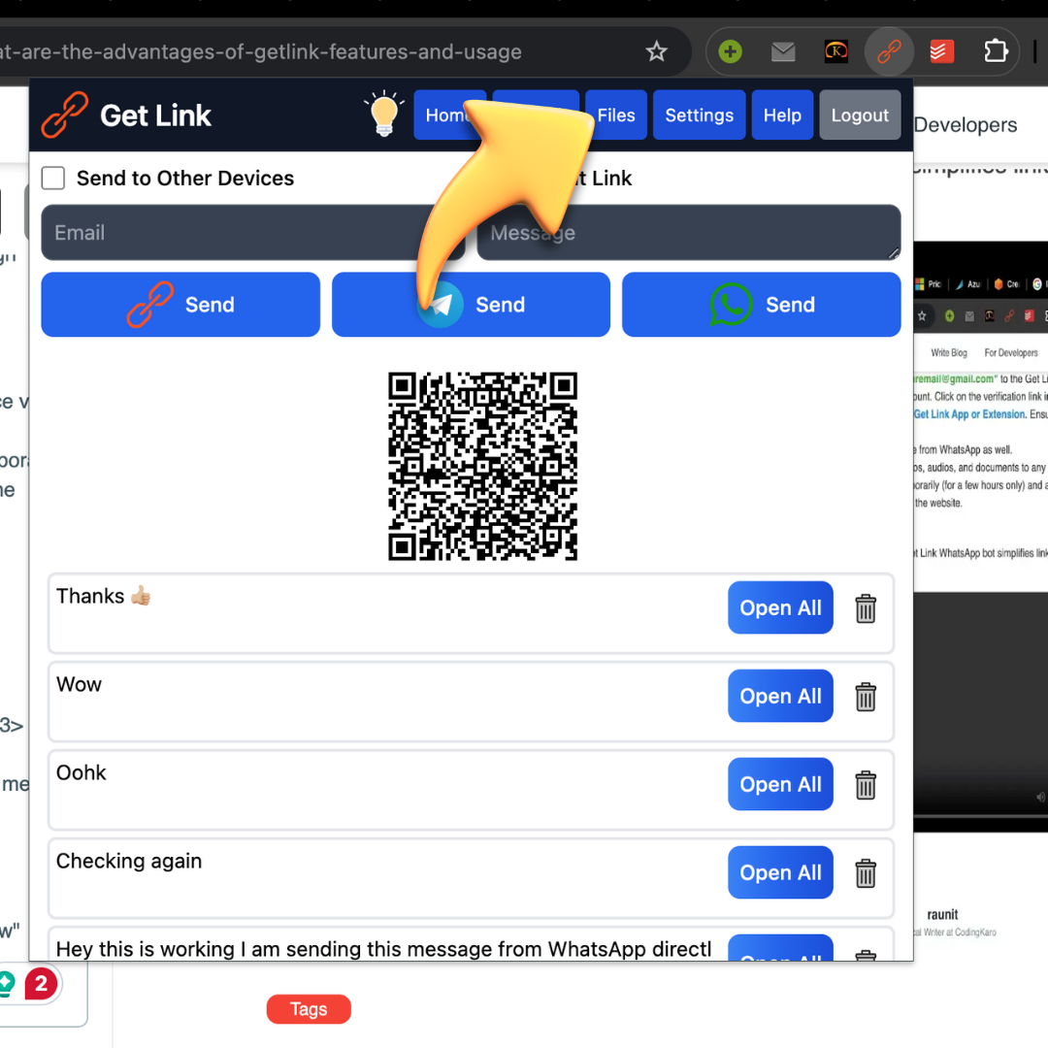Focus the Message text area
Image resolution: width=1048 pixels, height=1048 pixels.
click(x=688, y=233)
